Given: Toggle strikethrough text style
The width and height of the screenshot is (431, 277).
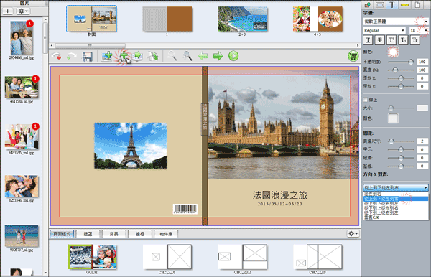Looking at the screenshot, I should coord(379,40).
